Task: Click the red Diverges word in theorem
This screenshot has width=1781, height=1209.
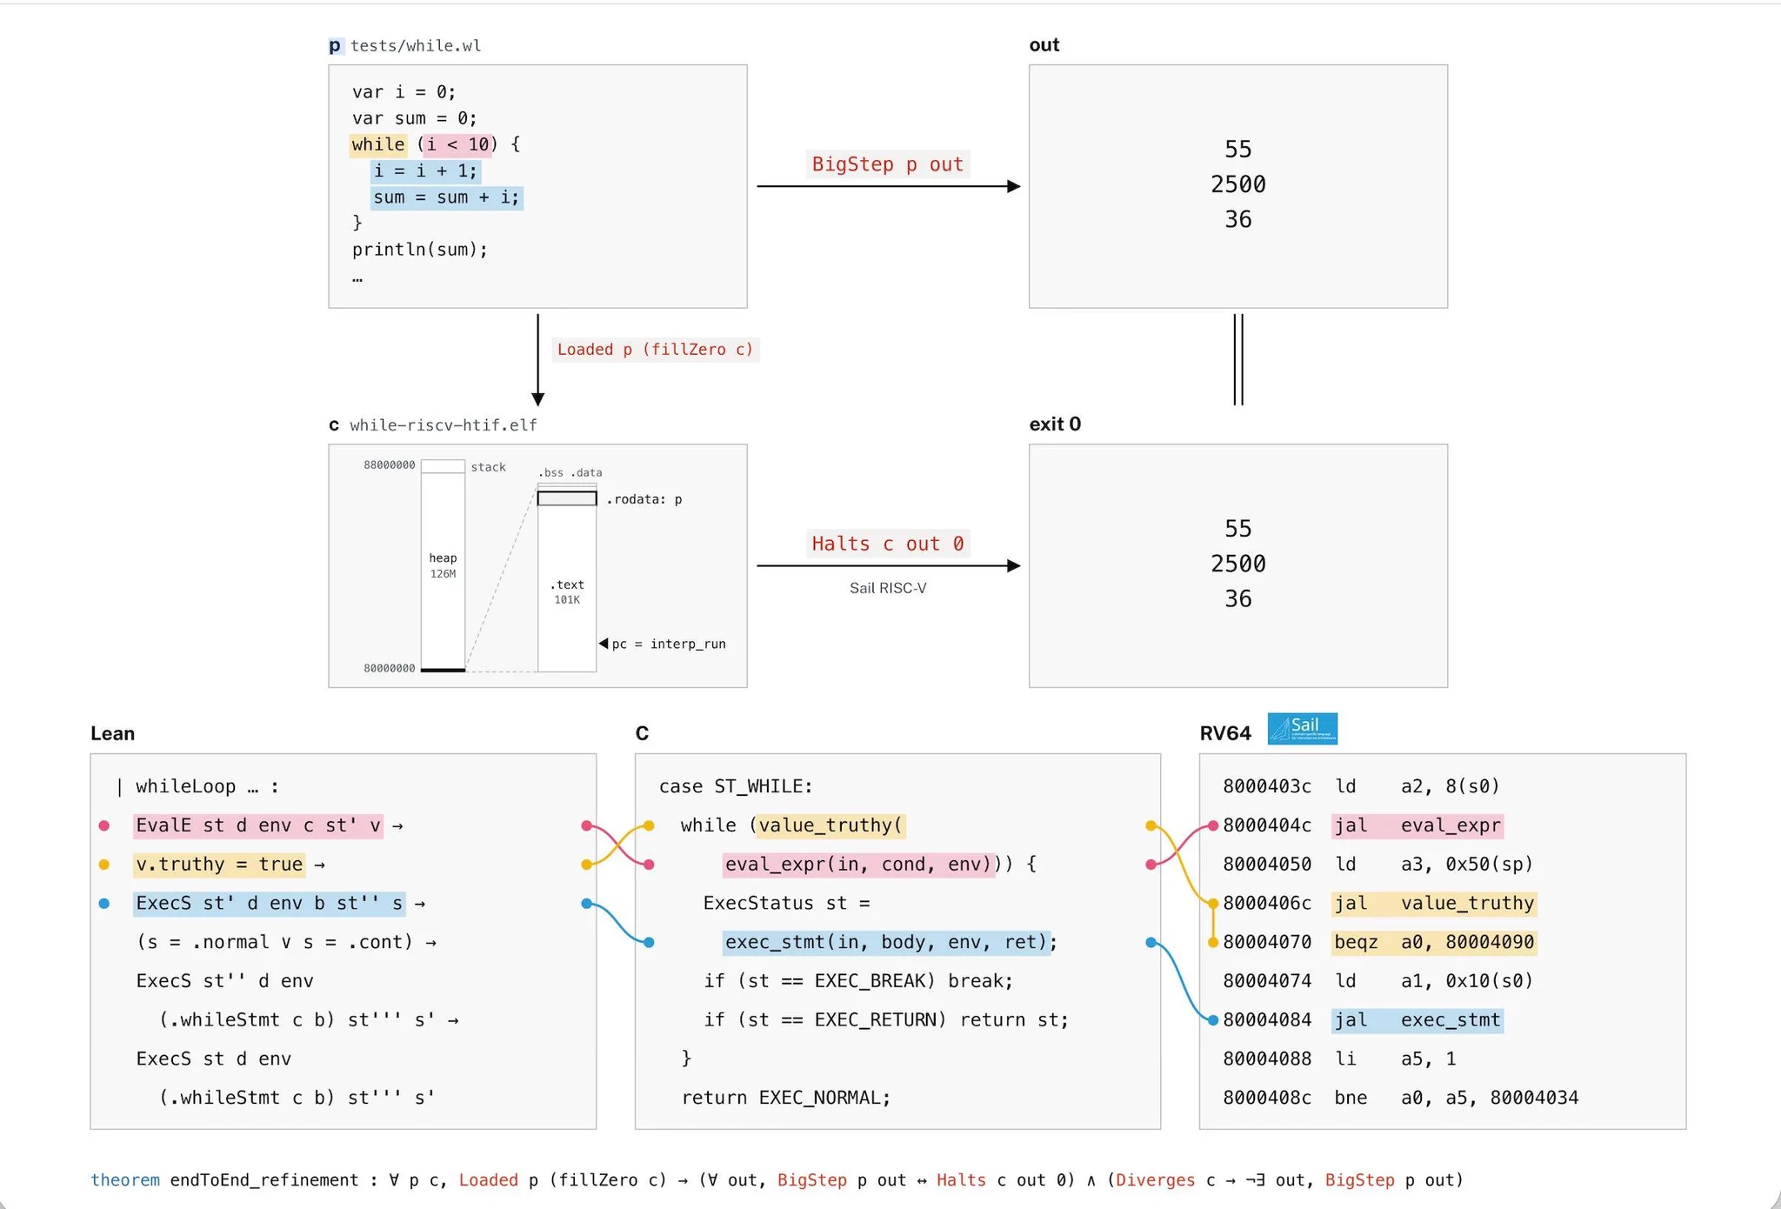Action: [x=1156, y=1180]
